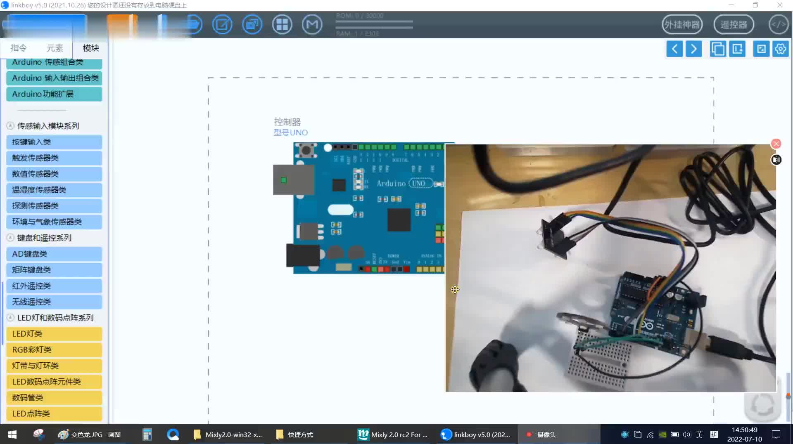
Task: Open the 遥控器 button
Action: 734,24
